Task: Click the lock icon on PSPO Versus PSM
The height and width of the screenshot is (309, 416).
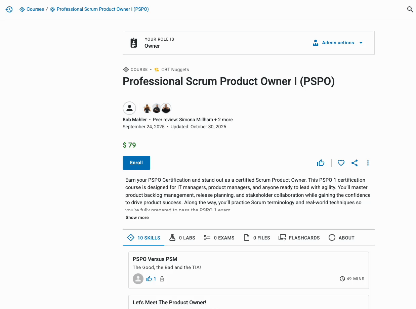Action: [162, 279]
